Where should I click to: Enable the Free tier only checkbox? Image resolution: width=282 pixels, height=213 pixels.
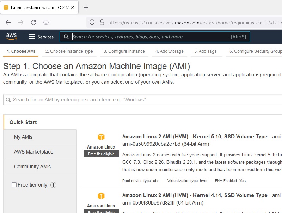point(14,185)
